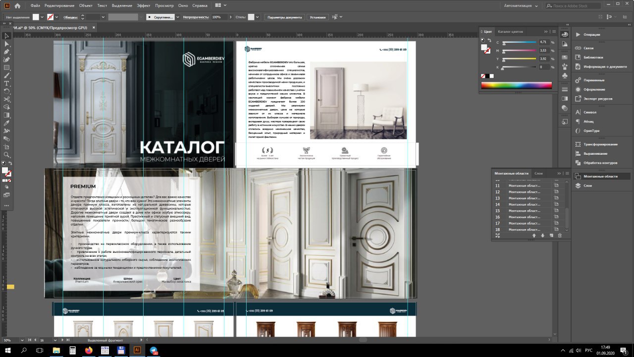Select the Rectangle tool

click(7, 67)
